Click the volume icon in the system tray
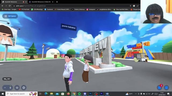The height and width of the screenshot is (96, 172). 149,94
